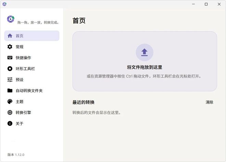This screenshot has height=162, width=226.
Task: Click the chip icon for 转换引擎
Action: [x=10, y=113]
